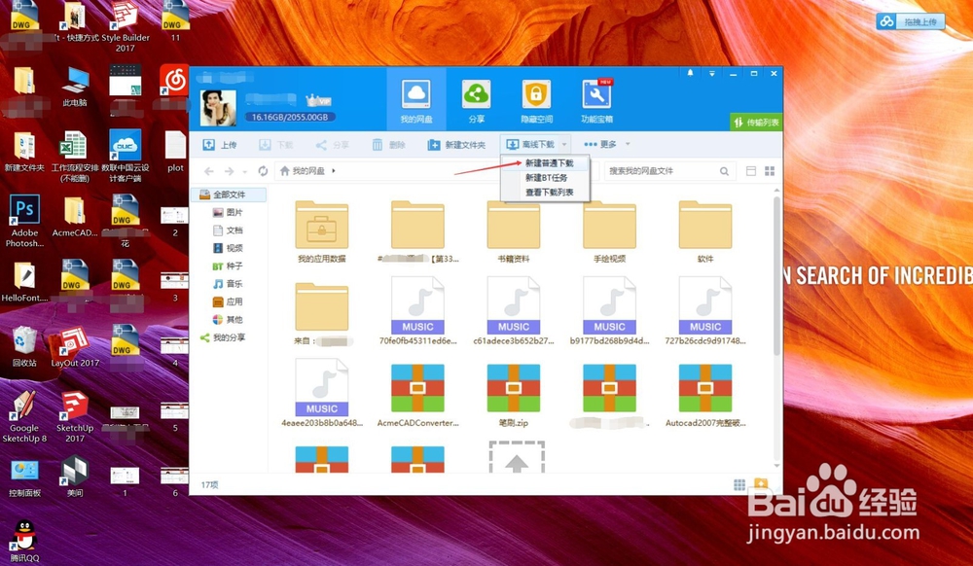The height and width of the screenshot is (566, 973).
Task: Click the search magnifier icon
Action: [x=724, y=171]
